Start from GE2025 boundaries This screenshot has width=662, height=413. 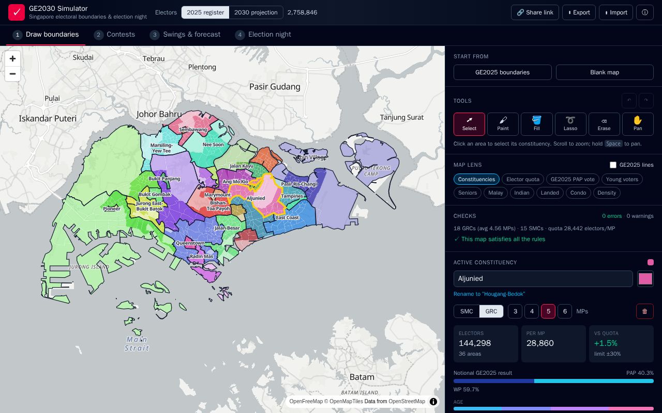[503, 72]
